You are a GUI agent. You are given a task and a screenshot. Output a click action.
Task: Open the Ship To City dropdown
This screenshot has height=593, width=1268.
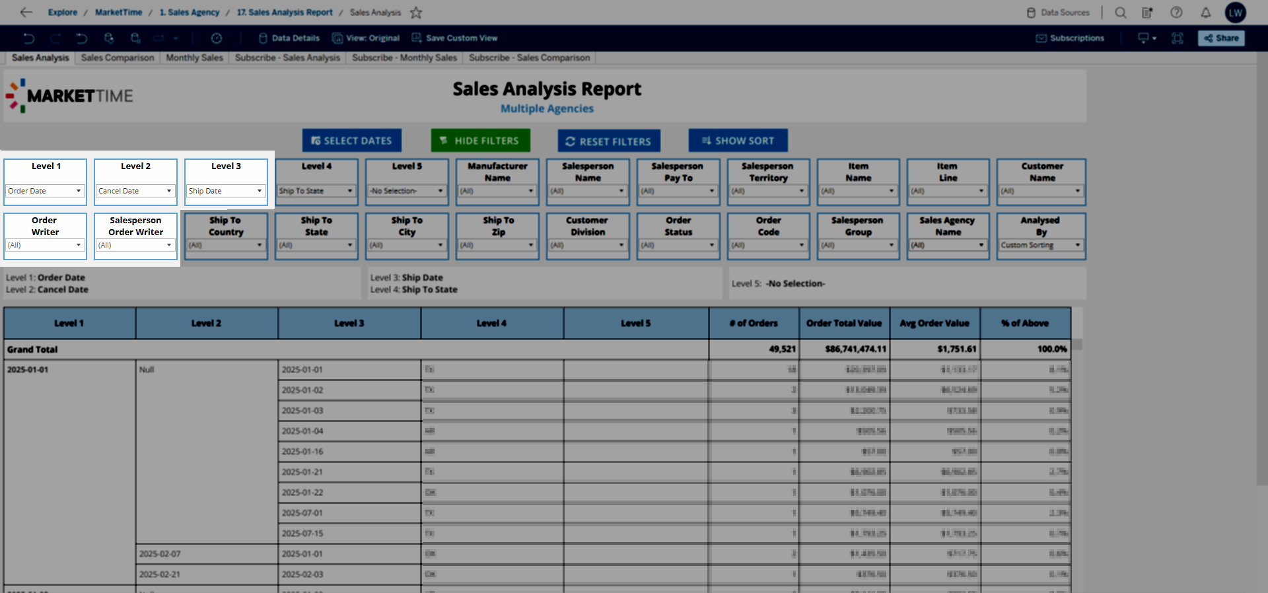(x=407, y=245)
